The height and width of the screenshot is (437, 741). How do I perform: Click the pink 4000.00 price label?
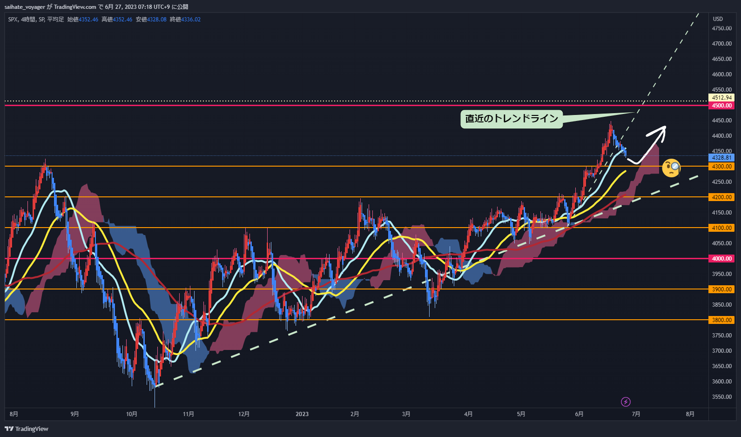pyautogui.click(x=721, y=259)
